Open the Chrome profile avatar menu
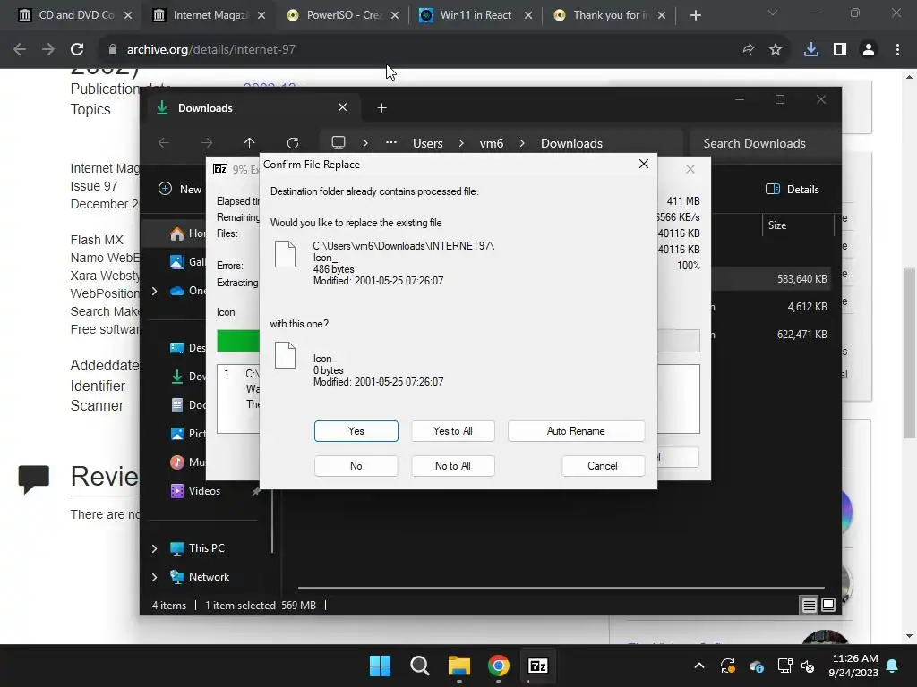Image resolution: width=917 pixels, height=687 pixels. tap(869, 50)
